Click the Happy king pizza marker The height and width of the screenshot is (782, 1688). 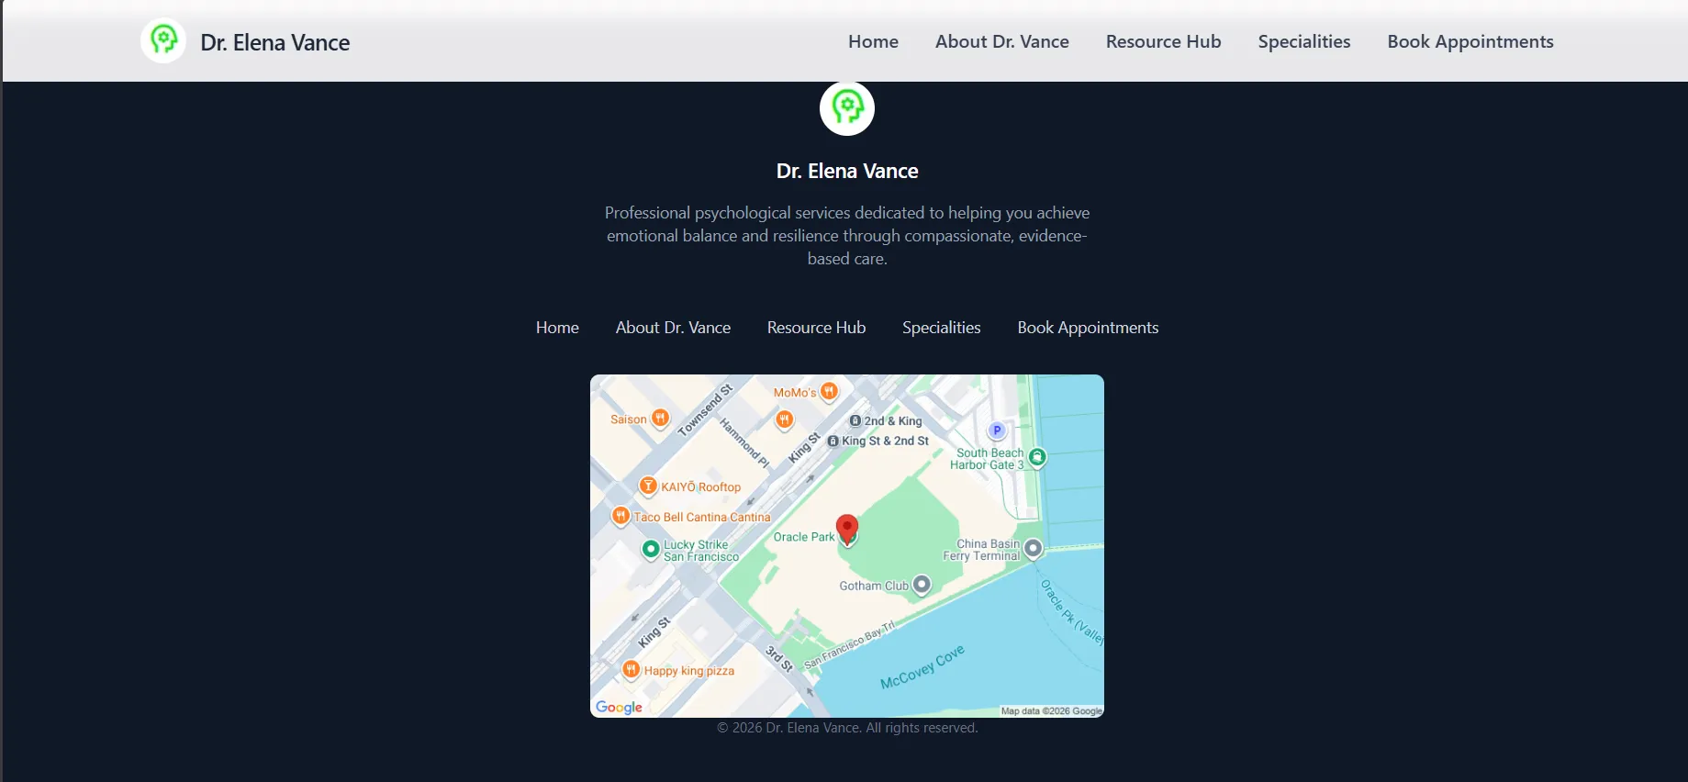(631, 670)
